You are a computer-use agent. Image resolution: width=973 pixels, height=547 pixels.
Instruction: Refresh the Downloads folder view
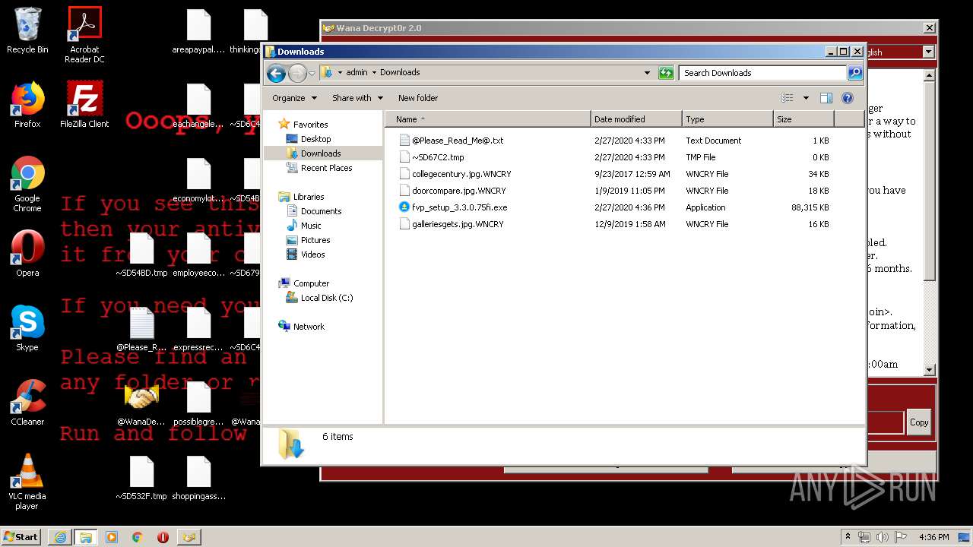coord(666,73)
